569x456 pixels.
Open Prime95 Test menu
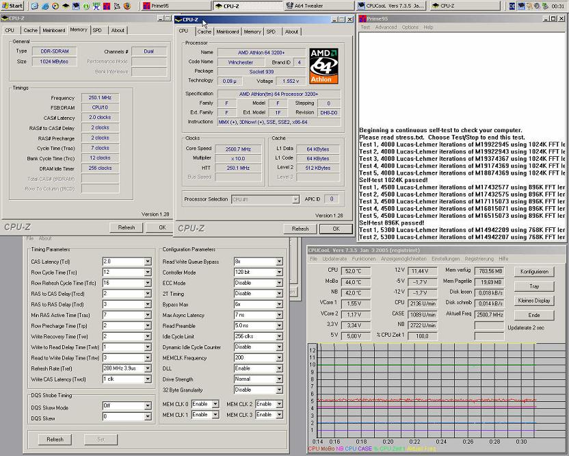365,27
